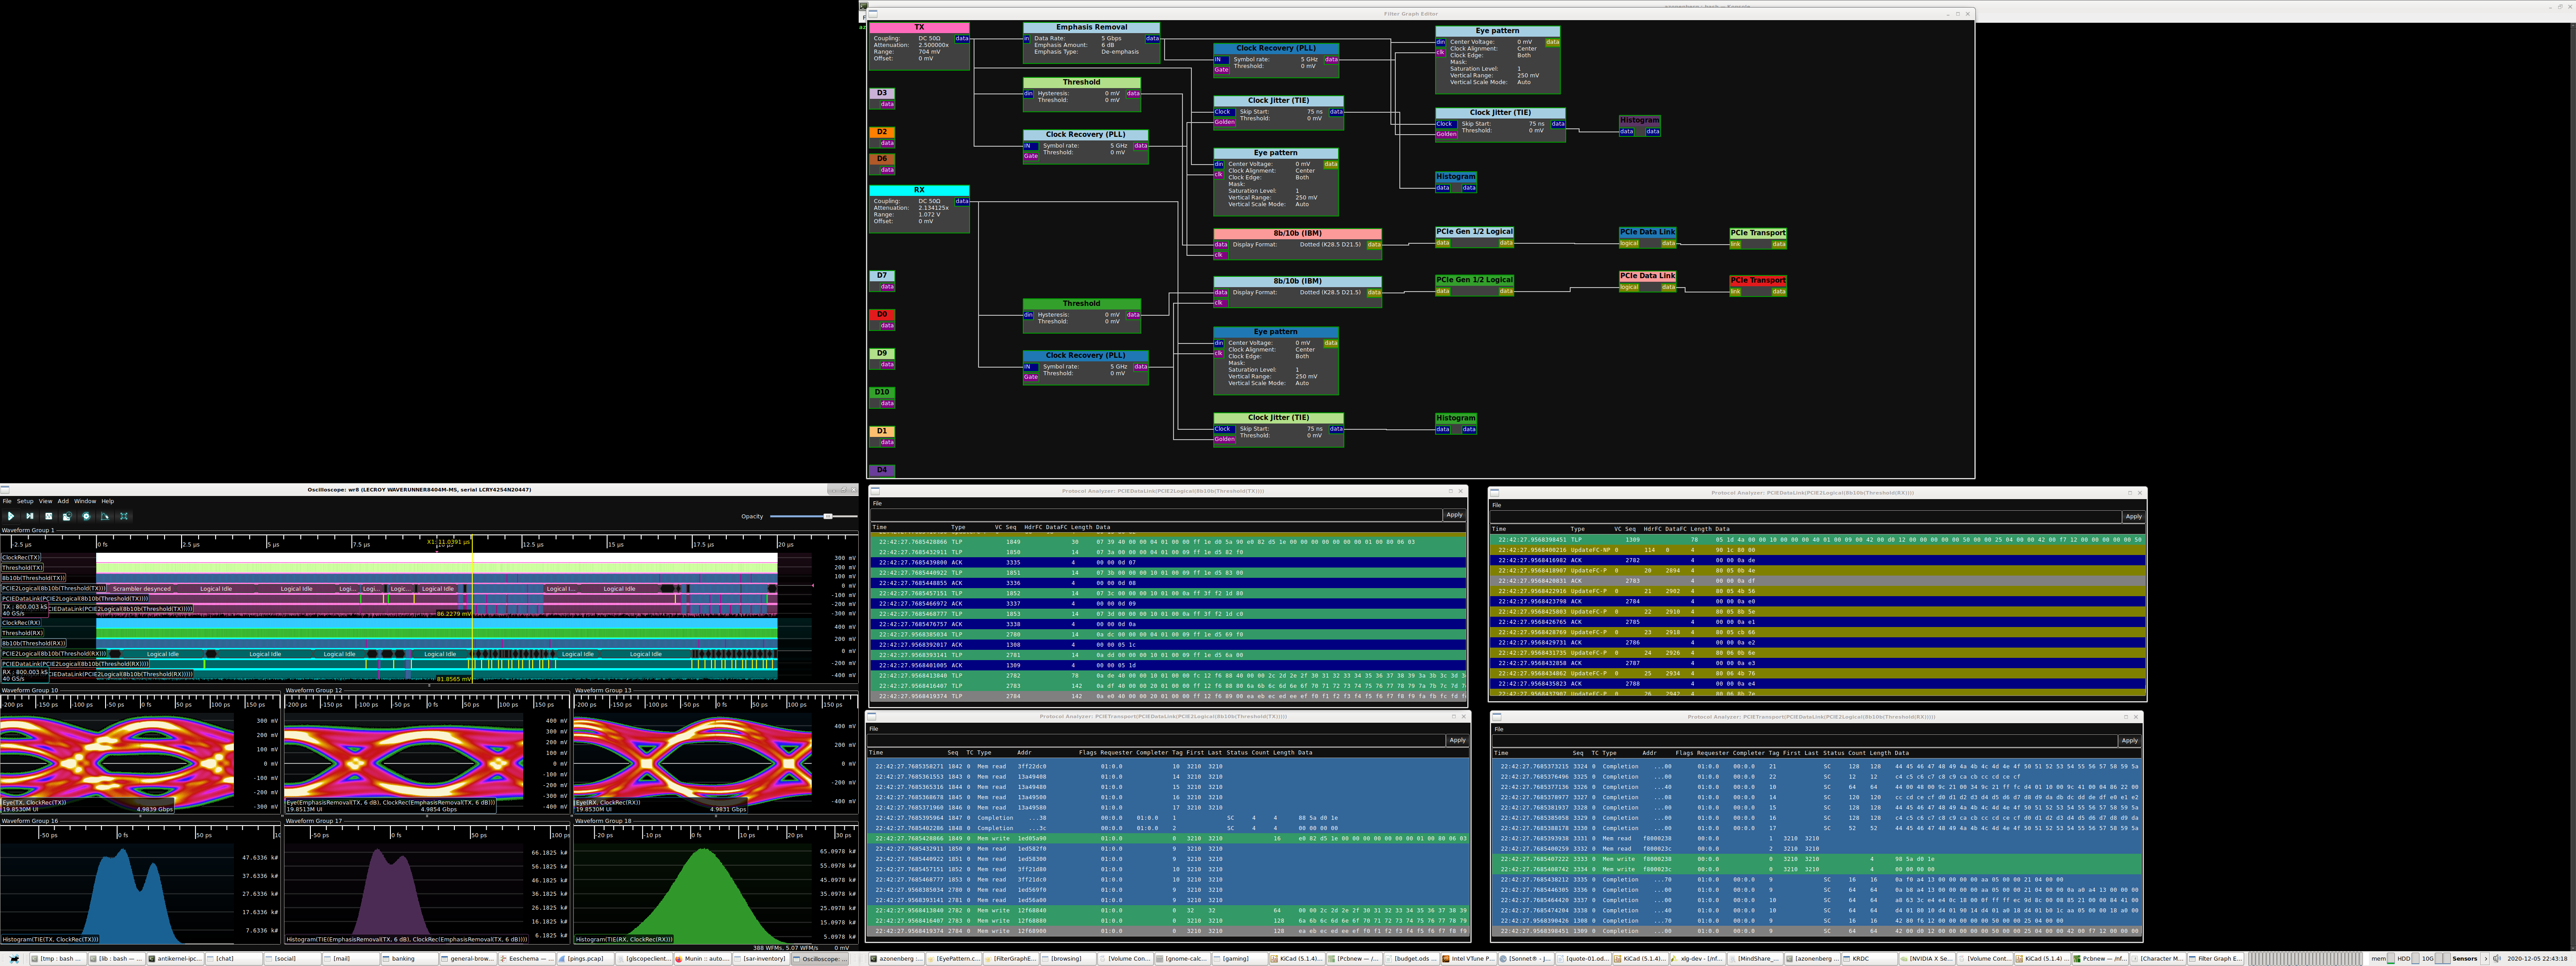The image size is (2576, 966).
Task: Select the red PCIe Transport node
Action: [1758, 286]
